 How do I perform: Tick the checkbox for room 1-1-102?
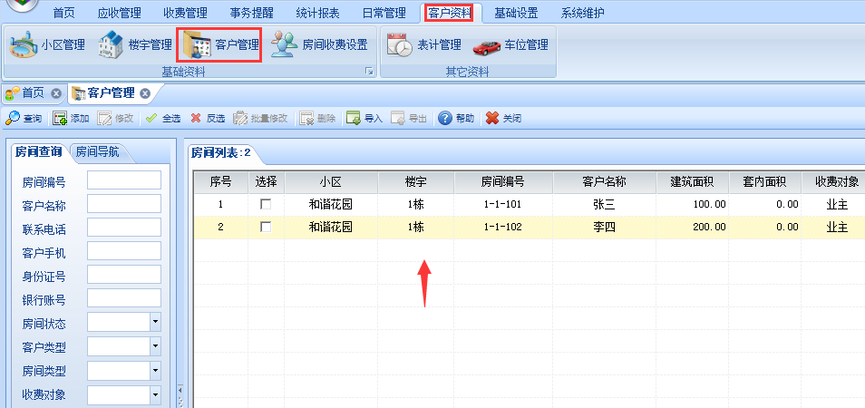click(266, 227)
